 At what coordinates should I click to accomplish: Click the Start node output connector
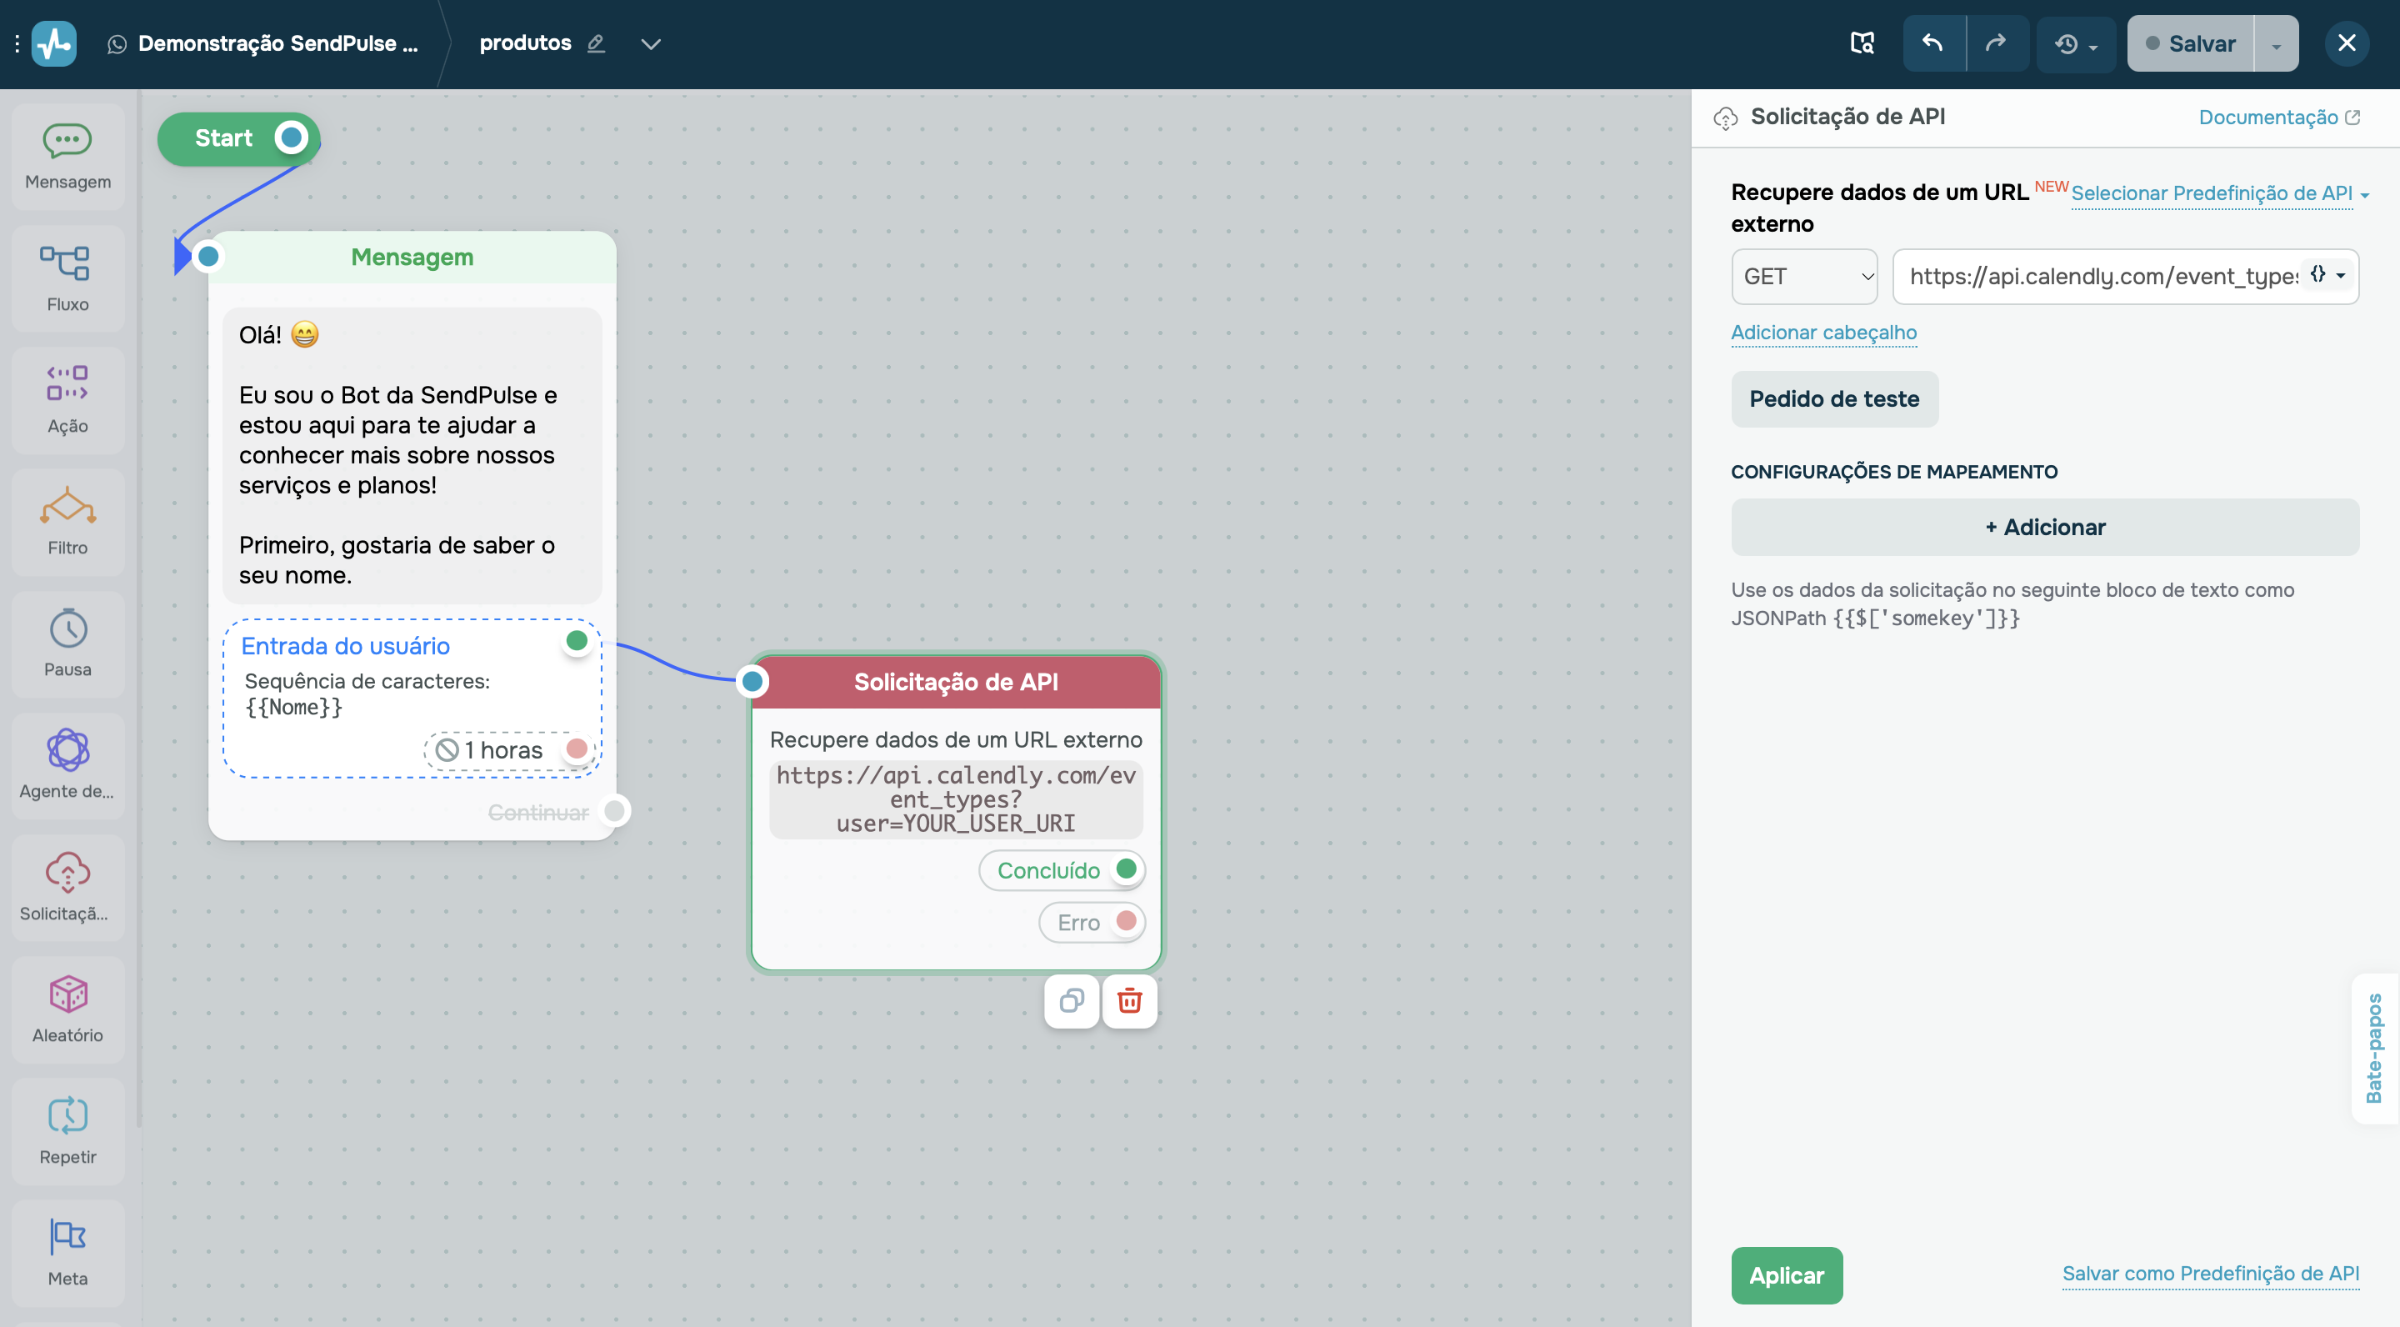pos(292,138)
